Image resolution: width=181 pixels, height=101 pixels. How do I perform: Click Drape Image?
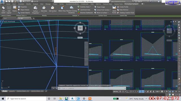point(100,7)
